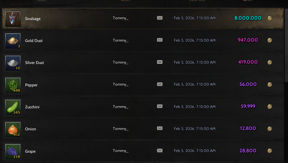This screenshot has height=163, width=288.
Task: Click the Grape item icon
Action: pyautogui.click(x=13, y=151)
